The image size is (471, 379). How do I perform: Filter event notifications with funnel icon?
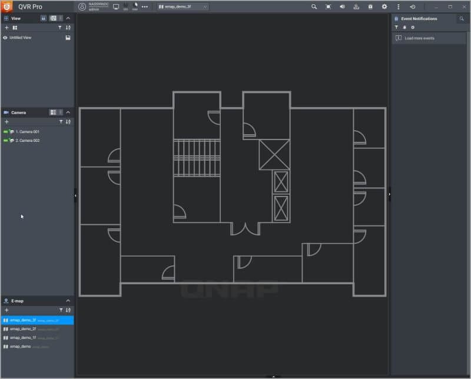tap(396, 27)
